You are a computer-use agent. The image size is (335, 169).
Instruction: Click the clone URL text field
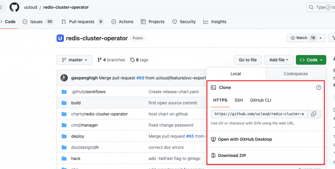click(259, 114)
